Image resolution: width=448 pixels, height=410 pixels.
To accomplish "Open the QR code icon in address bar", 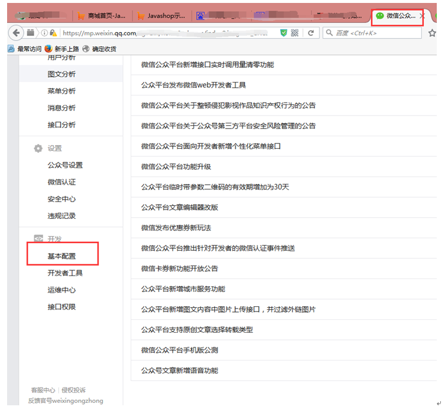I will point(294,33).
